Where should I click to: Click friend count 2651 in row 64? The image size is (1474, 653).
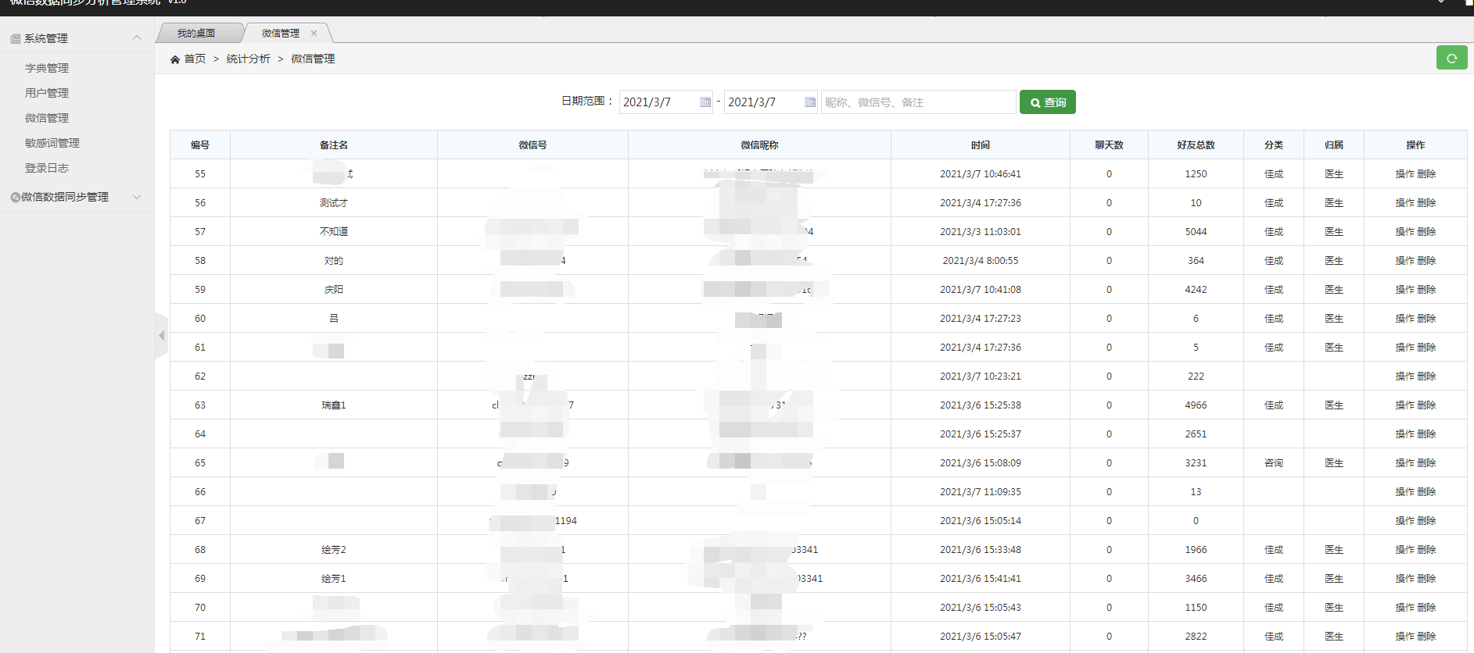1196,434
